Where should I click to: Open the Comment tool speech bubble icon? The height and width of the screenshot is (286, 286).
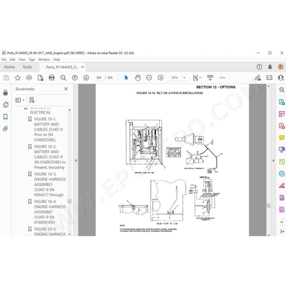pos(282,138)
